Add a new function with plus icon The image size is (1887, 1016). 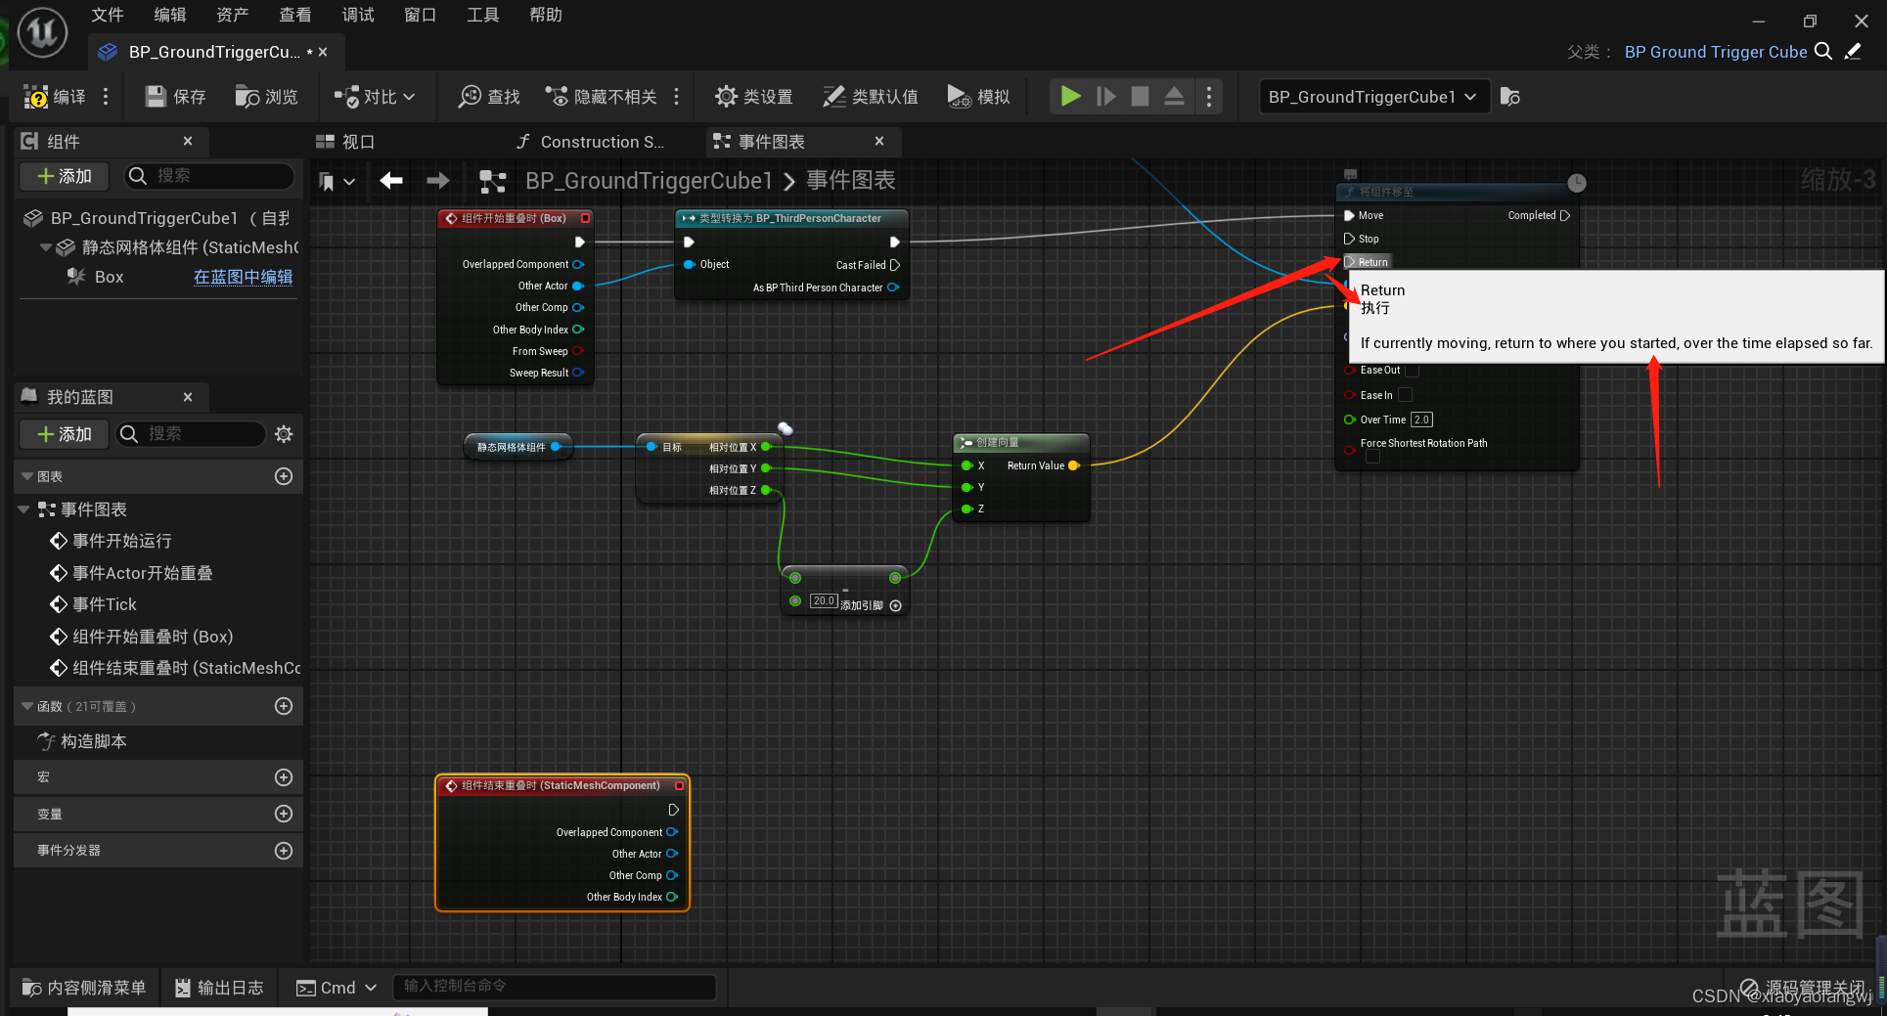pyautogui.click(x=284, y=706)
